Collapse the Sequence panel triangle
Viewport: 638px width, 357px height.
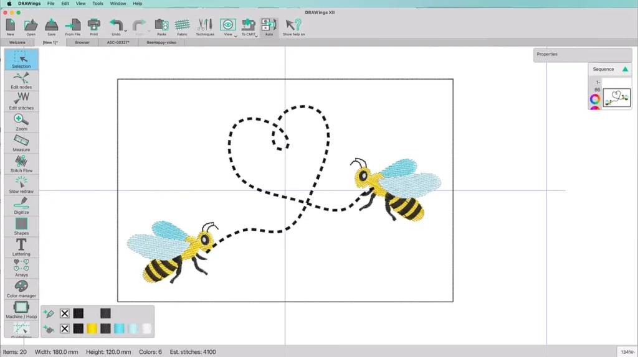point(625,69)
